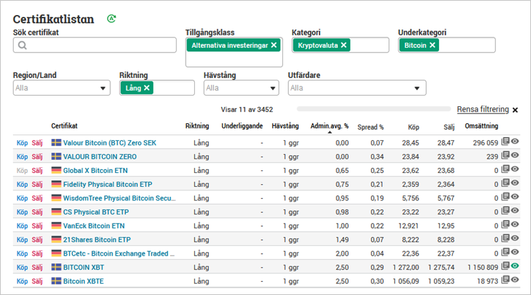Sort table by Certifikat column header

pyautogui.click(x=64, y=126)
